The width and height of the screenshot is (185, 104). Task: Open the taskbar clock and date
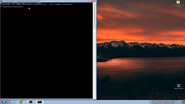pos(178,102)
